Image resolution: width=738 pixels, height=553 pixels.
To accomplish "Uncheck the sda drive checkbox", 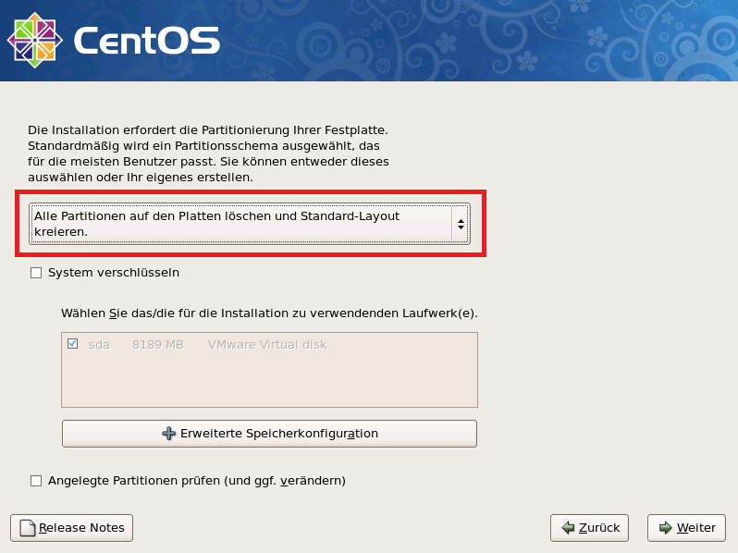I will click(x=73, y=344).
